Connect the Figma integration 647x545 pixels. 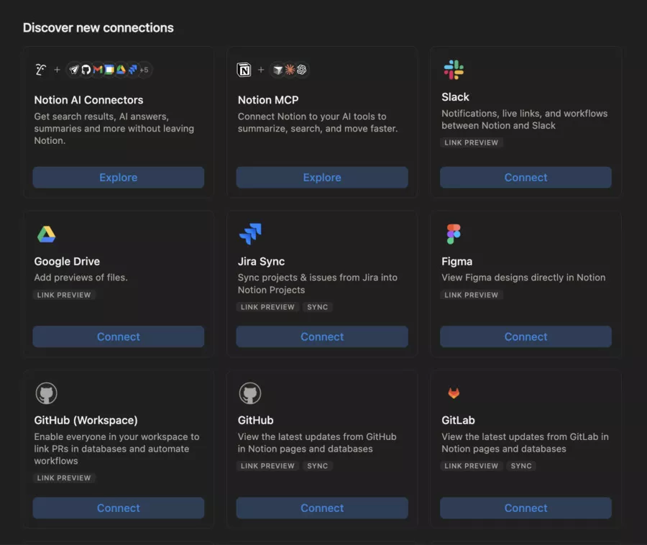pos(526,336)
